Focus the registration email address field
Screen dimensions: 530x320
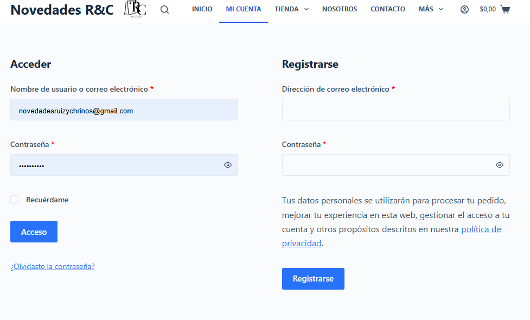395,110
